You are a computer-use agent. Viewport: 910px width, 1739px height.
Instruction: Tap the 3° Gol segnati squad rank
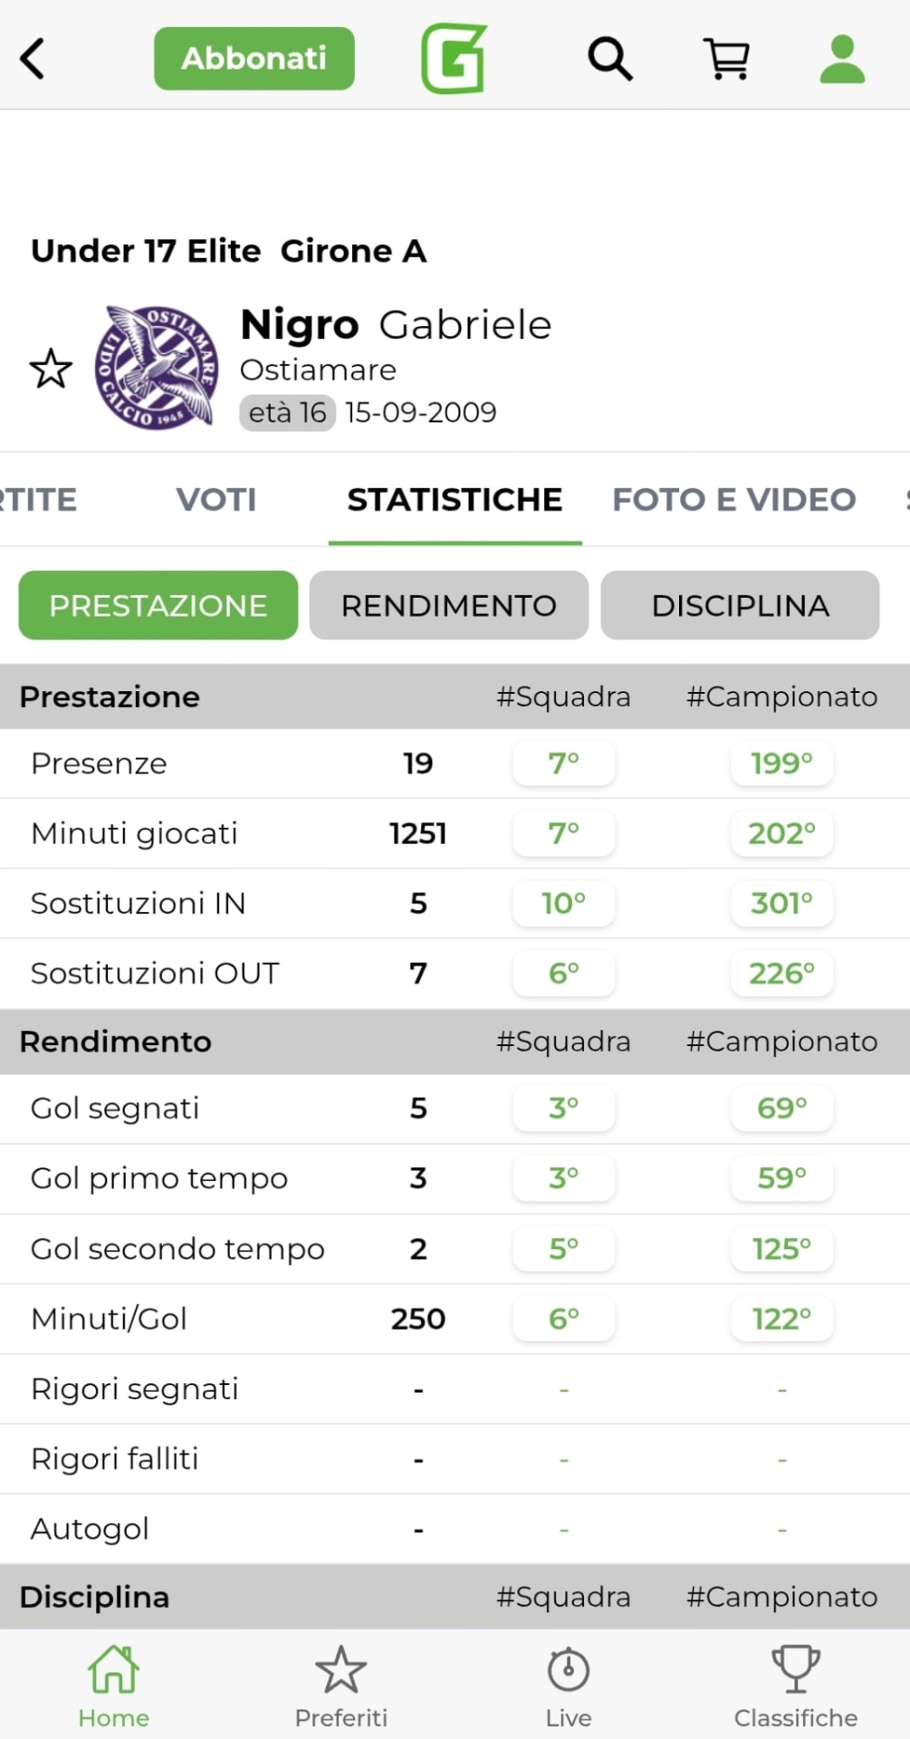[563, 1109]
